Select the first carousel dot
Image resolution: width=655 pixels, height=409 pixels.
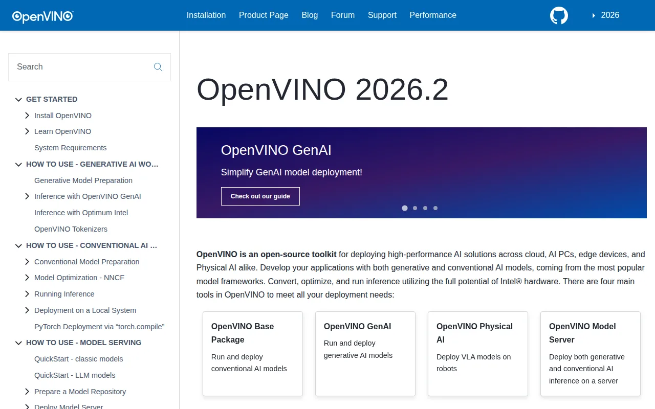point(405,208)
